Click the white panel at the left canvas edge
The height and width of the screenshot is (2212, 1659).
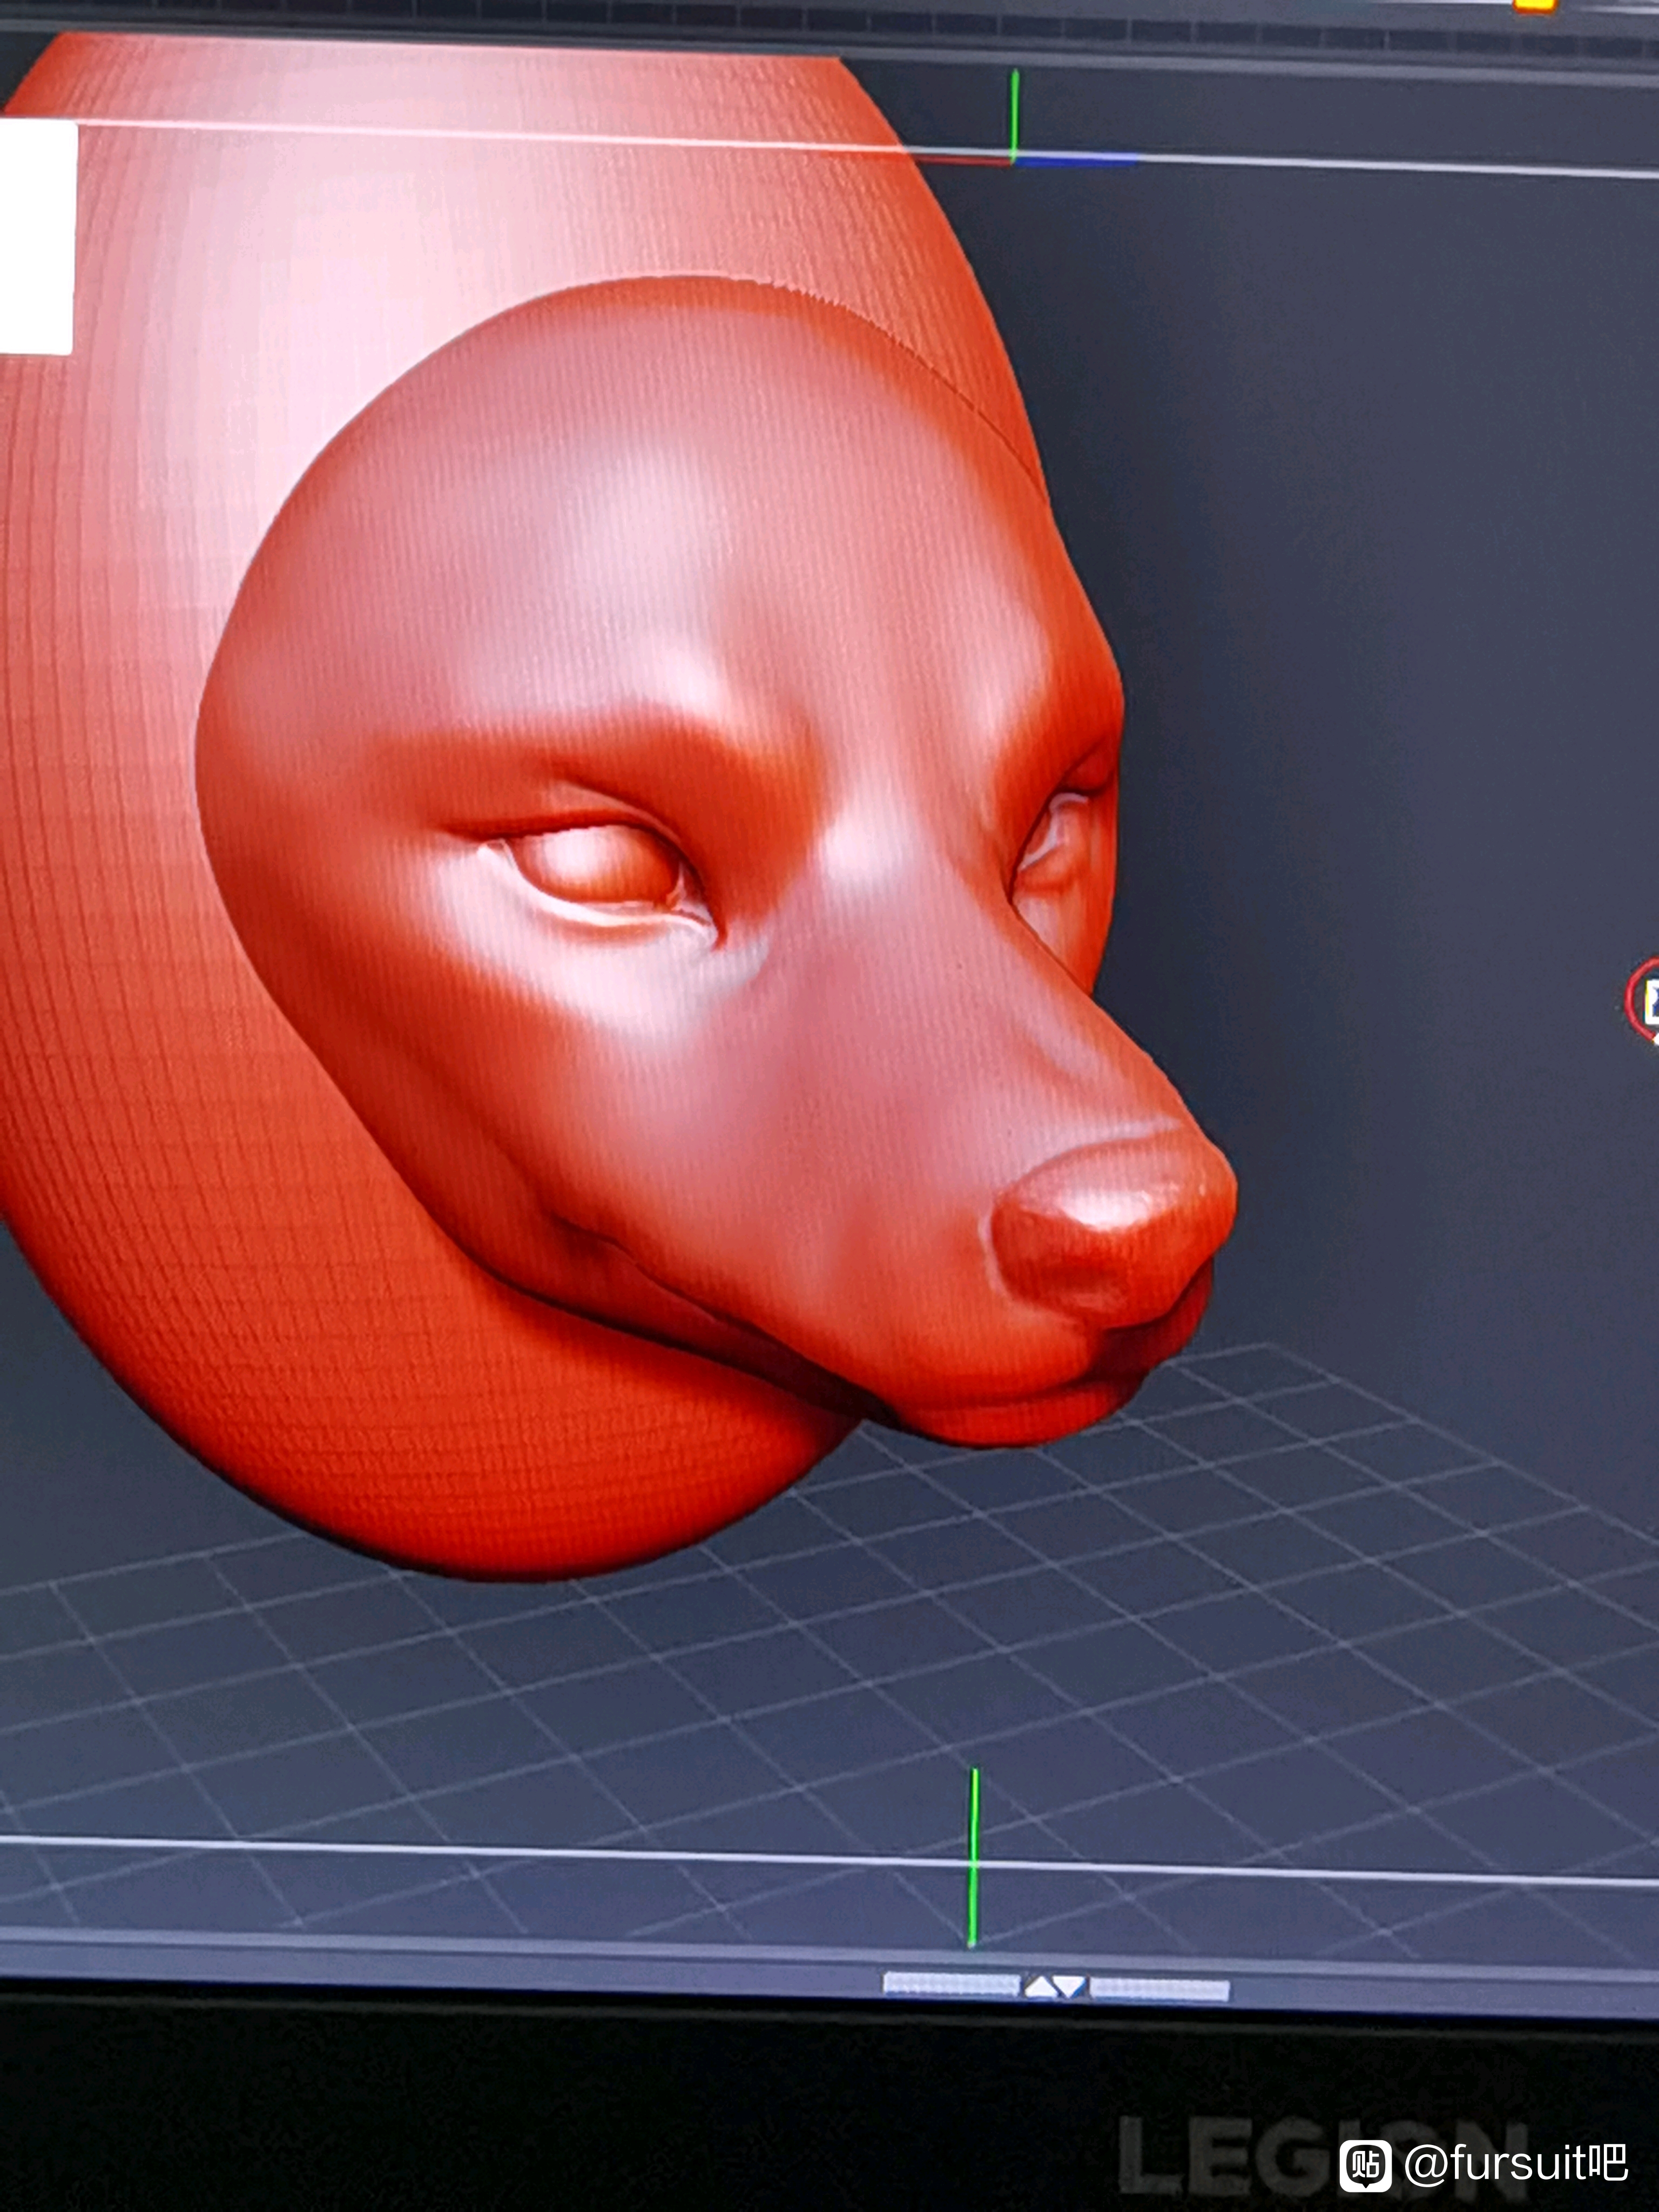pos(36,238)
